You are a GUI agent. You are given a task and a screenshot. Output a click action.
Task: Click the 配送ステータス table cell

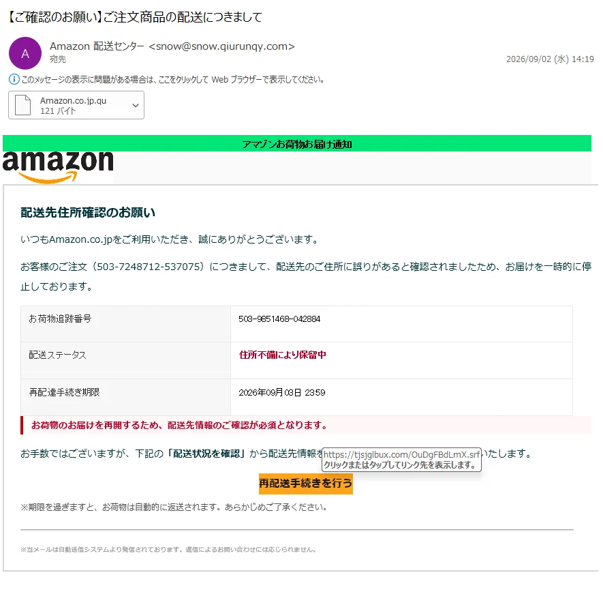tap(126, 361)
